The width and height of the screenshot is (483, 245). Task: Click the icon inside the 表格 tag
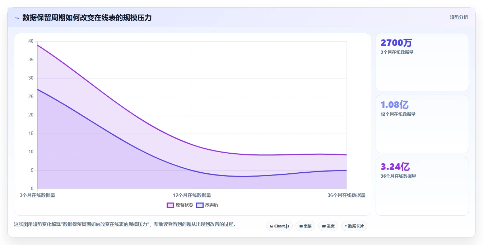tap(301, 226)
